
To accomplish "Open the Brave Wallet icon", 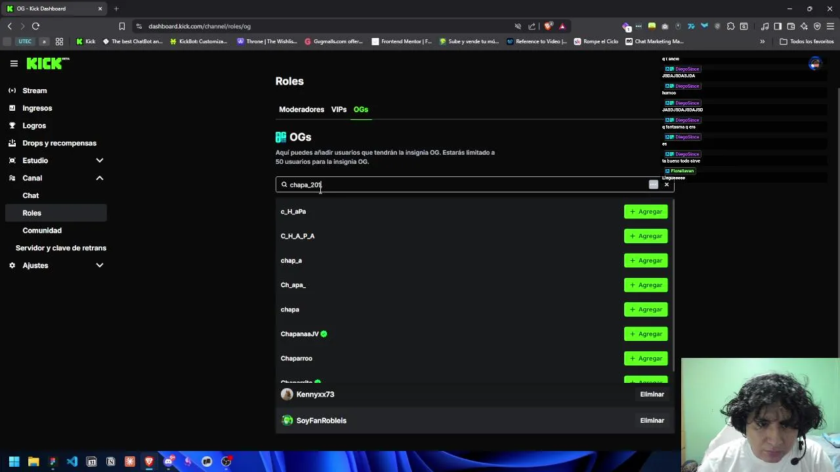I will click(x=791, y=26).
